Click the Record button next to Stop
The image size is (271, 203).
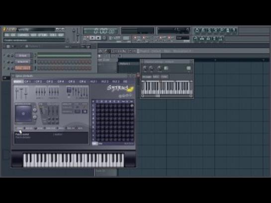tap(104, 38)
